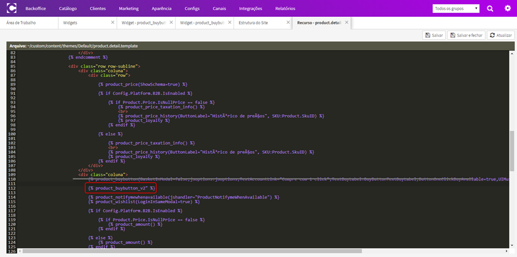517x257 pixels.
Task: Click the Salvar button
Action: [434, 35]
